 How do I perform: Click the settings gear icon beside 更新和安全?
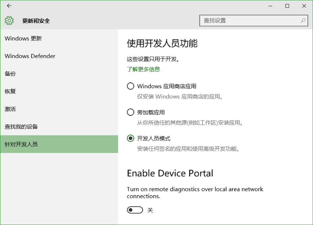9,20
